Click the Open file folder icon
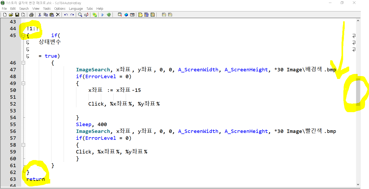 pos(11,15)
